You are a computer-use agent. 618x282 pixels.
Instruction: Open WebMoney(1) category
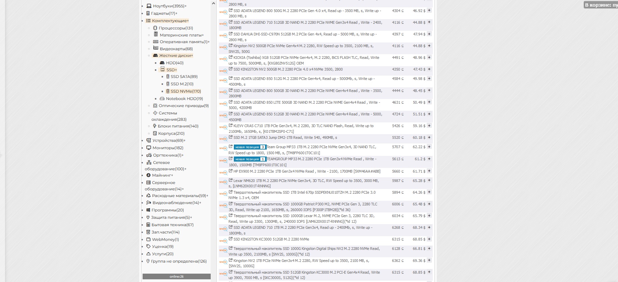pos(165,240)
